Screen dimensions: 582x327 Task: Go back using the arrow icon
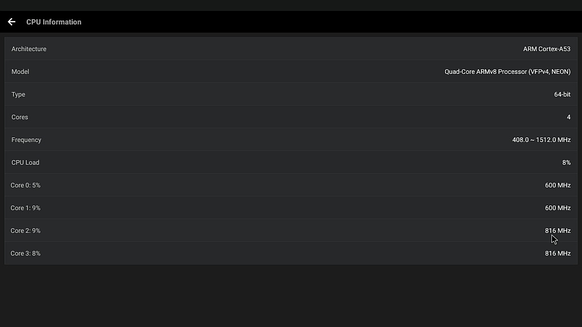tap(11, 22)
